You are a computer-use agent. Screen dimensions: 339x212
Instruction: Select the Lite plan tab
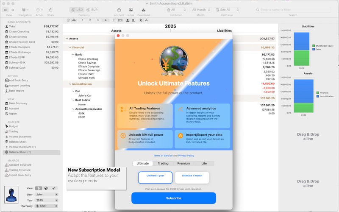pyautogui.click(x=204, y=163)
